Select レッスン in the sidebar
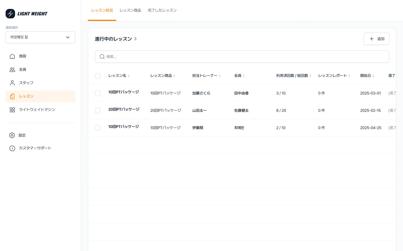Viewport: 403px width, 251px height. click(40, 96)
